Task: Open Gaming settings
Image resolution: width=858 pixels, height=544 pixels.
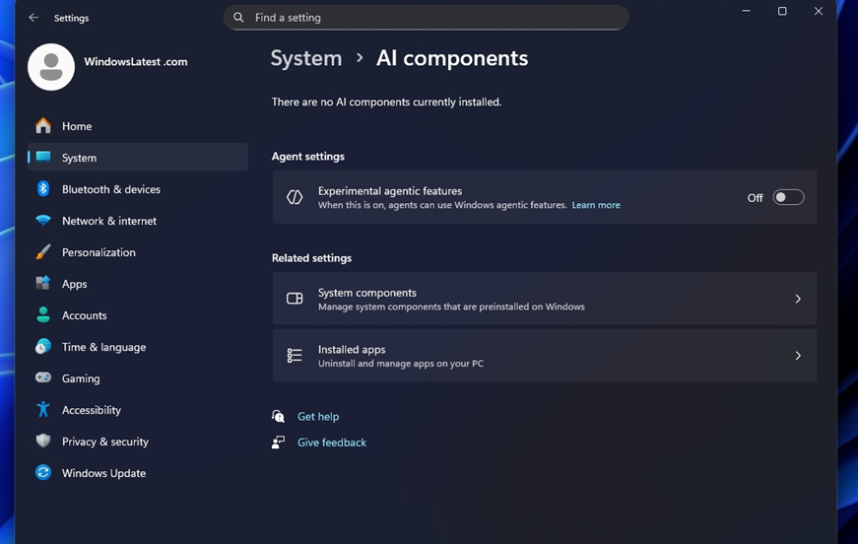Action: coord(137,378)
